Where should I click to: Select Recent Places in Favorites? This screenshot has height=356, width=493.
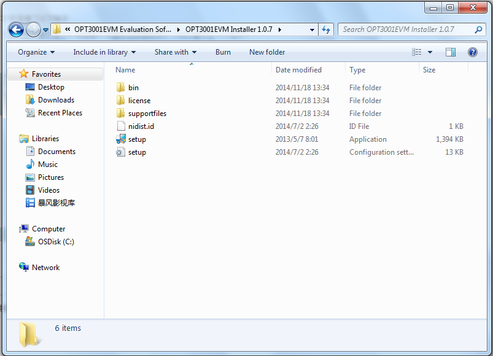(x=60, y=113)
